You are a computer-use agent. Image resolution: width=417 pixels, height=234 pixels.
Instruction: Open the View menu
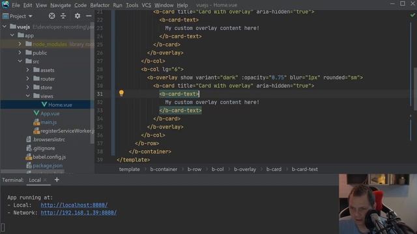[x=41, y=5]
